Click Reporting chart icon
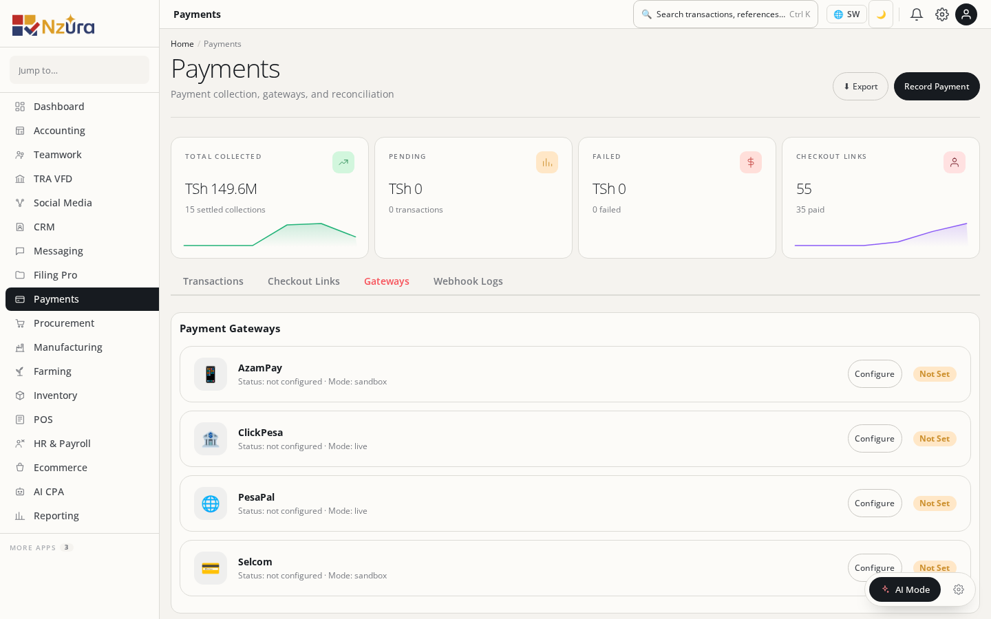991x619 pixels. pos(20,516)
